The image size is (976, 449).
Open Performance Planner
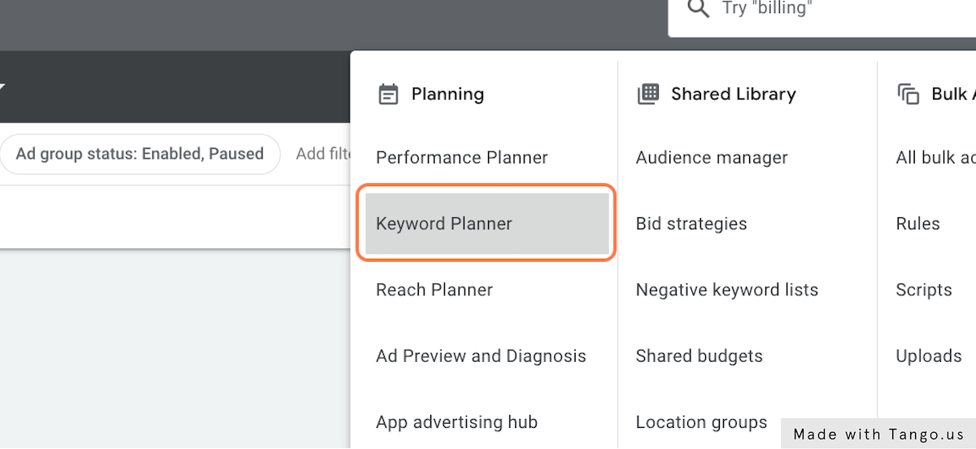(x=462, y=158)
